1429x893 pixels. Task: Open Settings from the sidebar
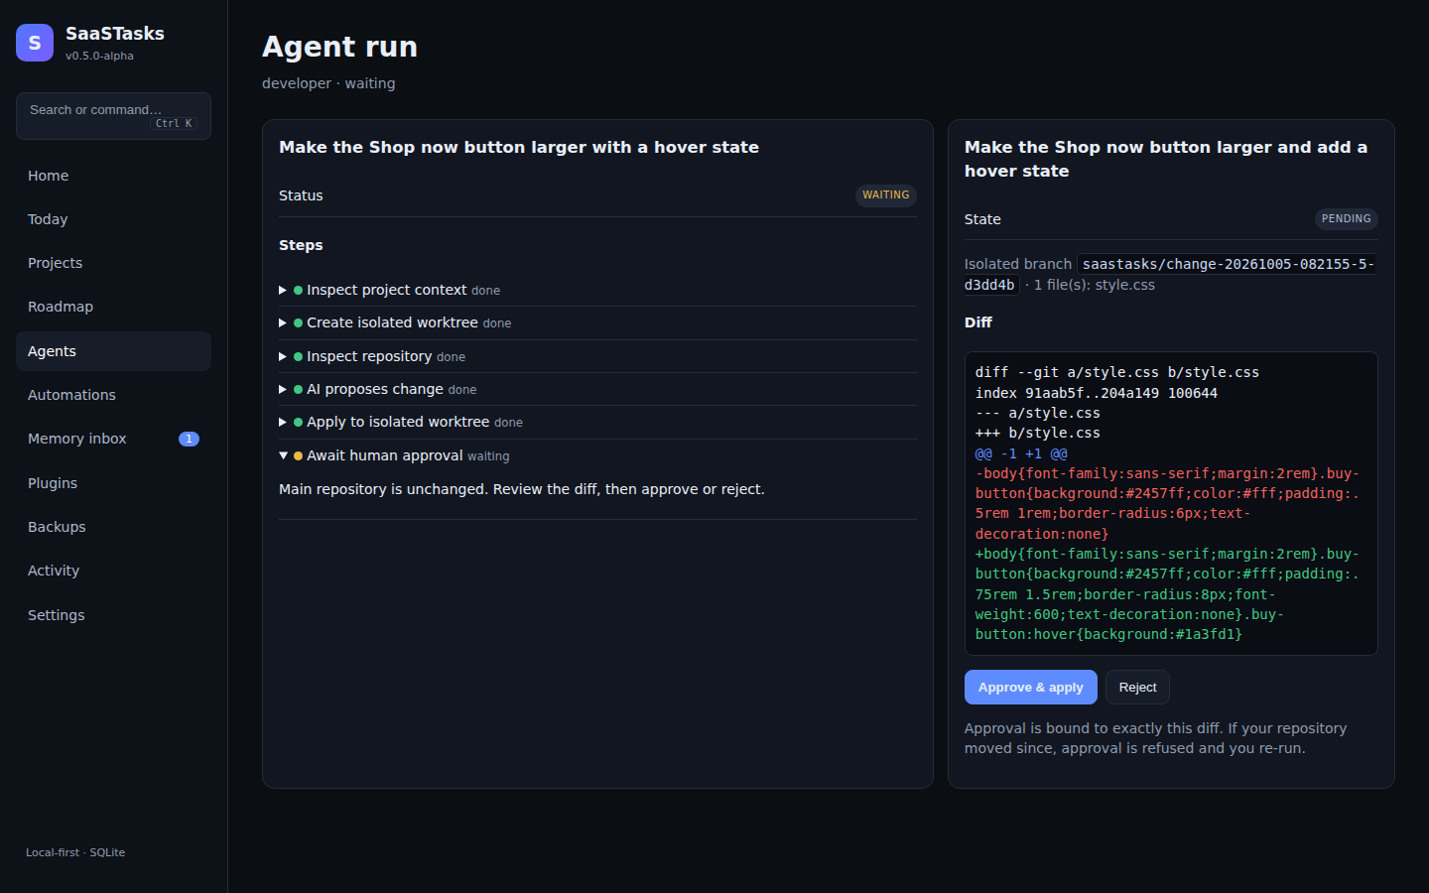pyautogui.click(x=113, y=615)
